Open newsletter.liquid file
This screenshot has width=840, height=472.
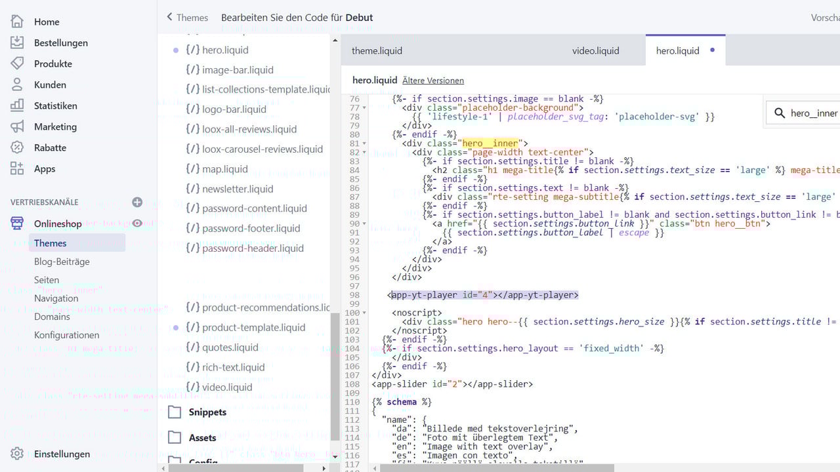click(238, 189)
